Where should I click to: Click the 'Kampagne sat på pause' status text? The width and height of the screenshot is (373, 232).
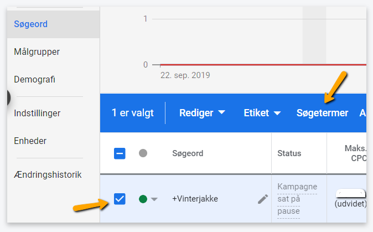(297, 199)
